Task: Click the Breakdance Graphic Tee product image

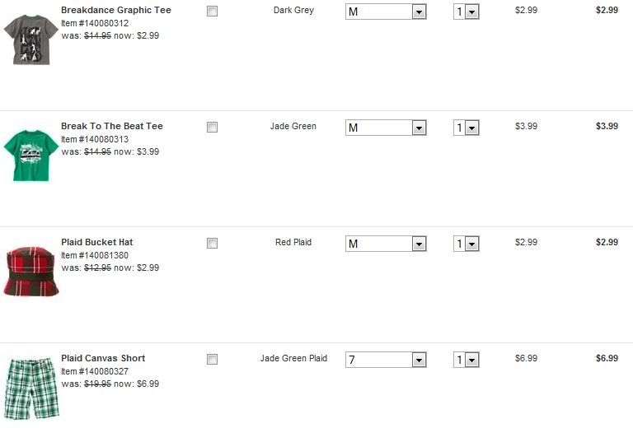Action: point(30,39)
